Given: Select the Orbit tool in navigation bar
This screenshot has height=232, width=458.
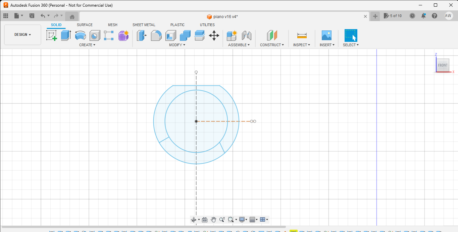Looking at the screenshot, I should [194, 220].
